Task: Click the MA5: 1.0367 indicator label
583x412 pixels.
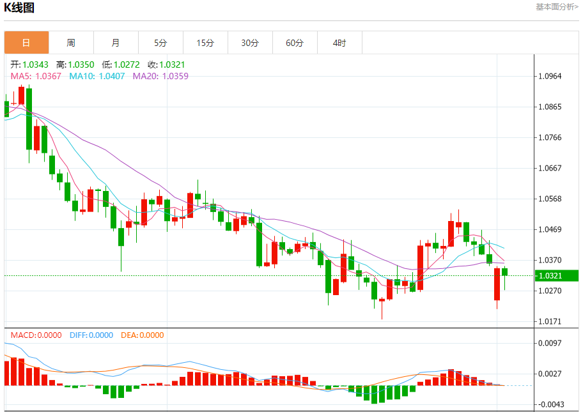Action: pos(36,76)
